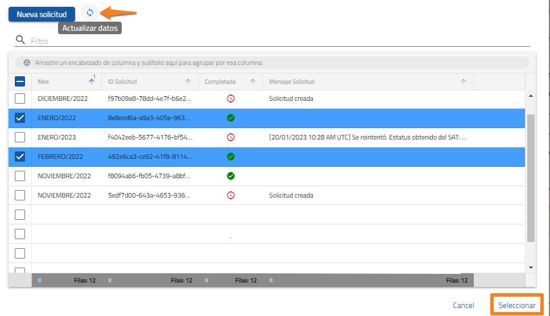Click the Actualizar datos refresh icon
550x316 pixels.
[89, 13]
